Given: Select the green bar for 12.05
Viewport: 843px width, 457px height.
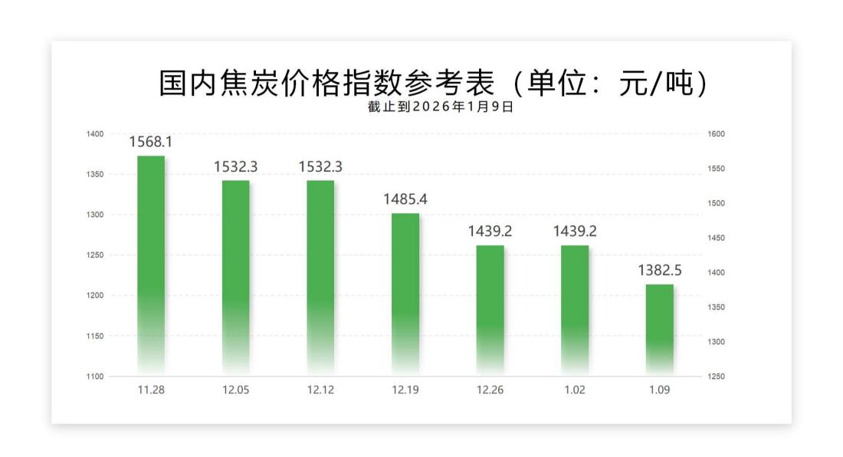Looking at the screenshot, I should 236,278.
